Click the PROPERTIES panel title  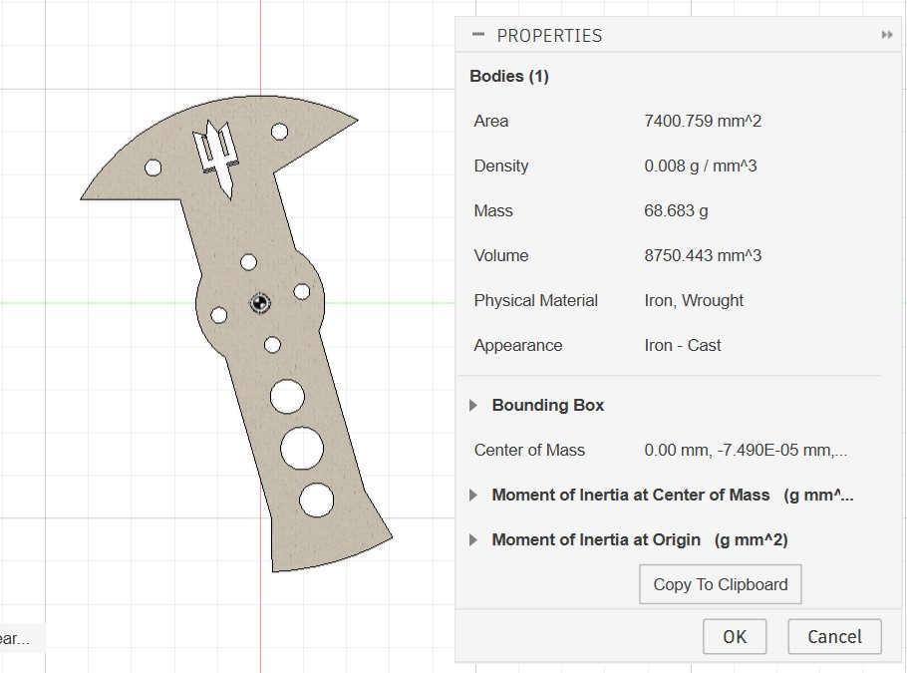point(549,35)
